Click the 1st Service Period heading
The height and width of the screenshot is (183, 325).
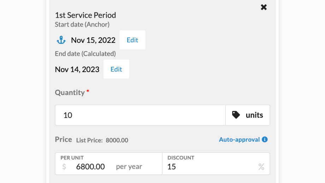click(85, 15)
